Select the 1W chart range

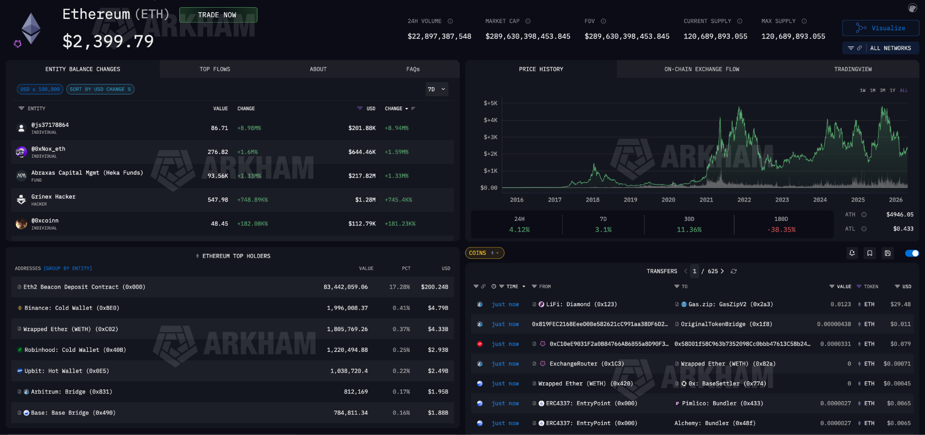click(x=863, y=90)
